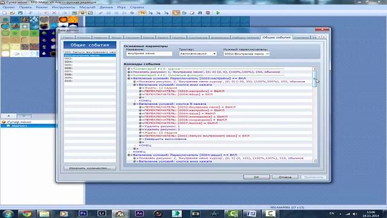Select the Shadow Pen tool

coord(132,13)
